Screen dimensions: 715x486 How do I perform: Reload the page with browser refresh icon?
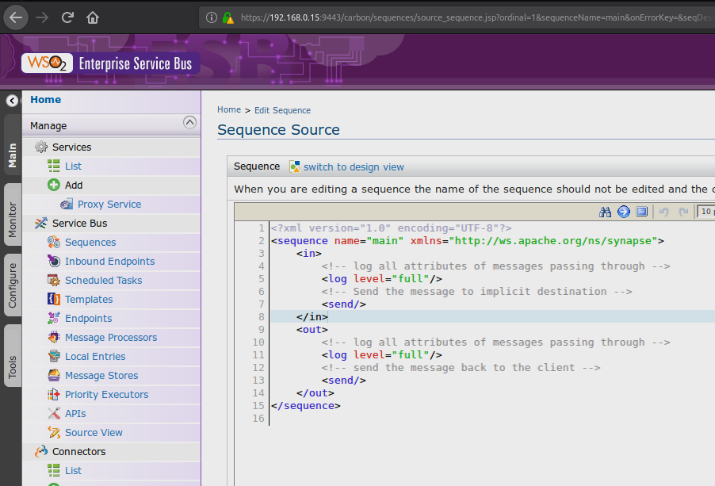click(68, 17)
